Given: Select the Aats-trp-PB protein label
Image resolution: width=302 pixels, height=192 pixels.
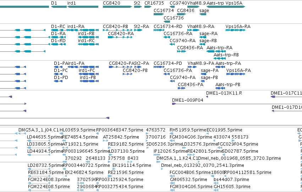Looking at the screenshot, I should pyautogui.click(x=228, y=85).
